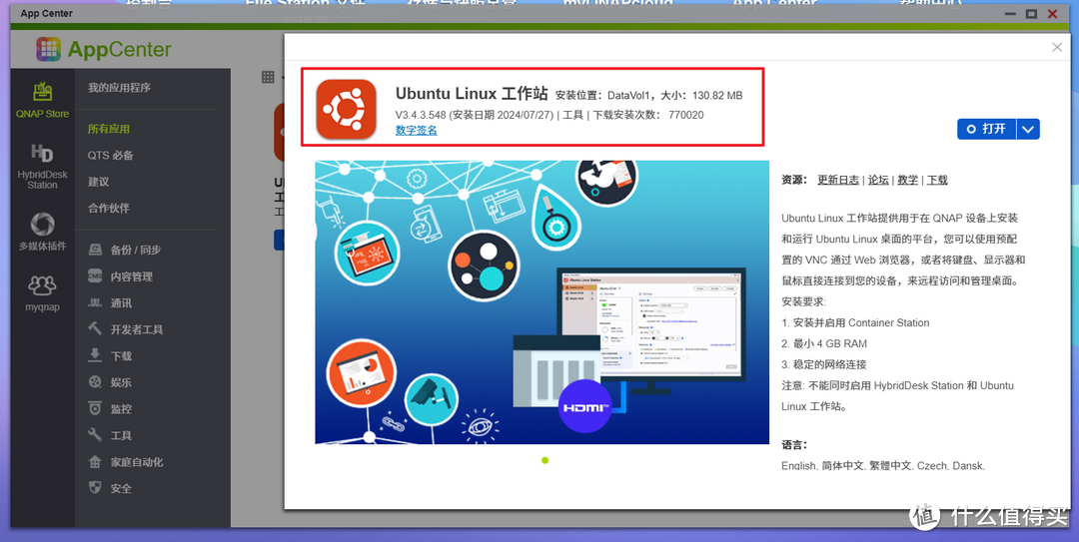Select 所有应用 in the sidebar
Image resolution: width=1079 pixels, height=542 pixels.
click(109, 129)
